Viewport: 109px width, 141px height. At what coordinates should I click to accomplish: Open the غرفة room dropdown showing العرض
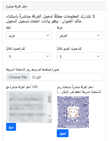coord(80,35)
